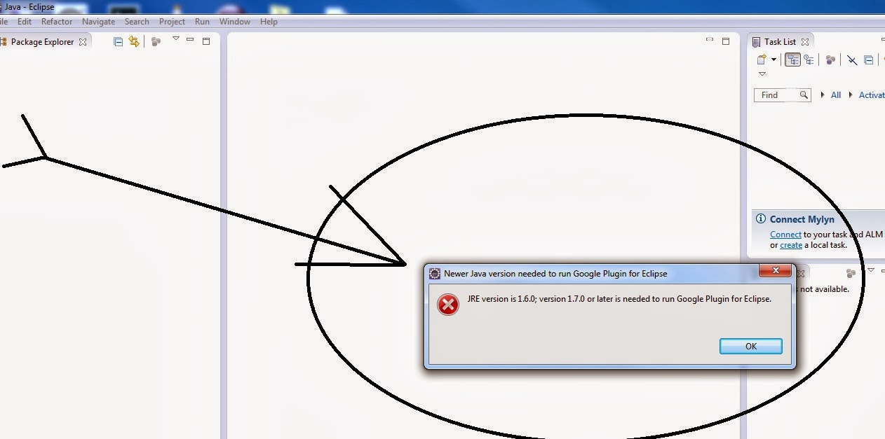Close the Task List view
Image resolution: width=885 pixels, height=439 pixels.
pyautogui.click(x=805, y=42)
